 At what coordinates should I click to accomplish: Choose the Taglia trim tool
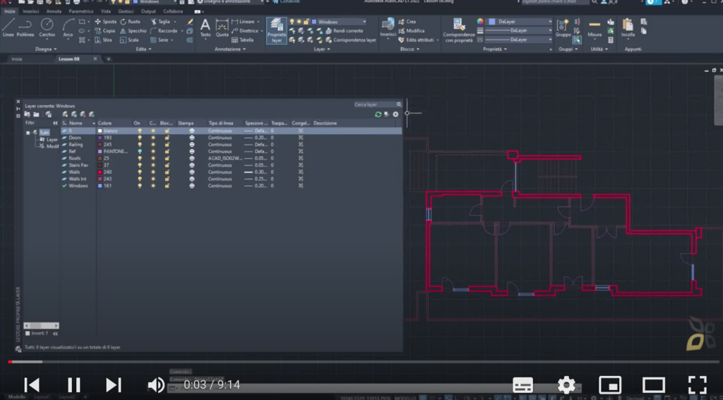pyautogui.click(x=160, y=22)
